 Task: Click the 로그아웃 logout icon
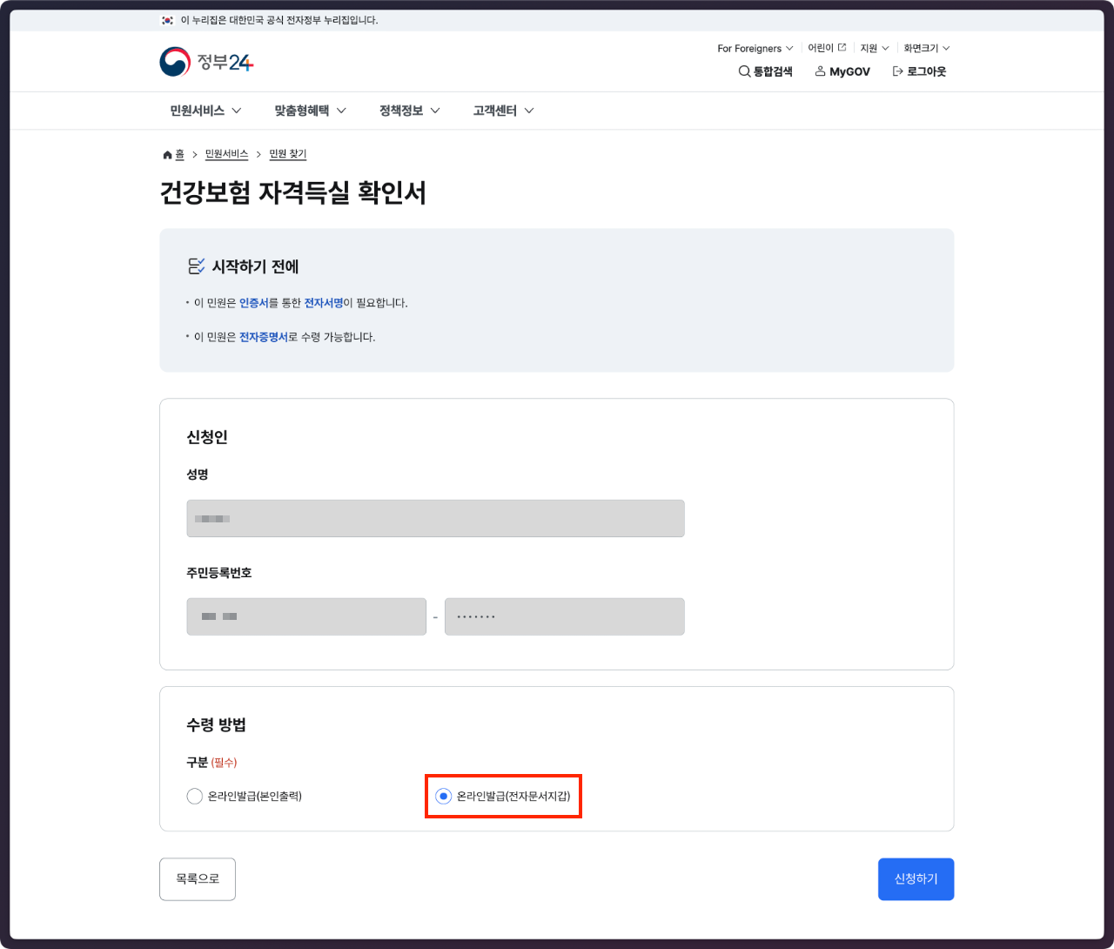pyautogui.click(x=897, y=71)
